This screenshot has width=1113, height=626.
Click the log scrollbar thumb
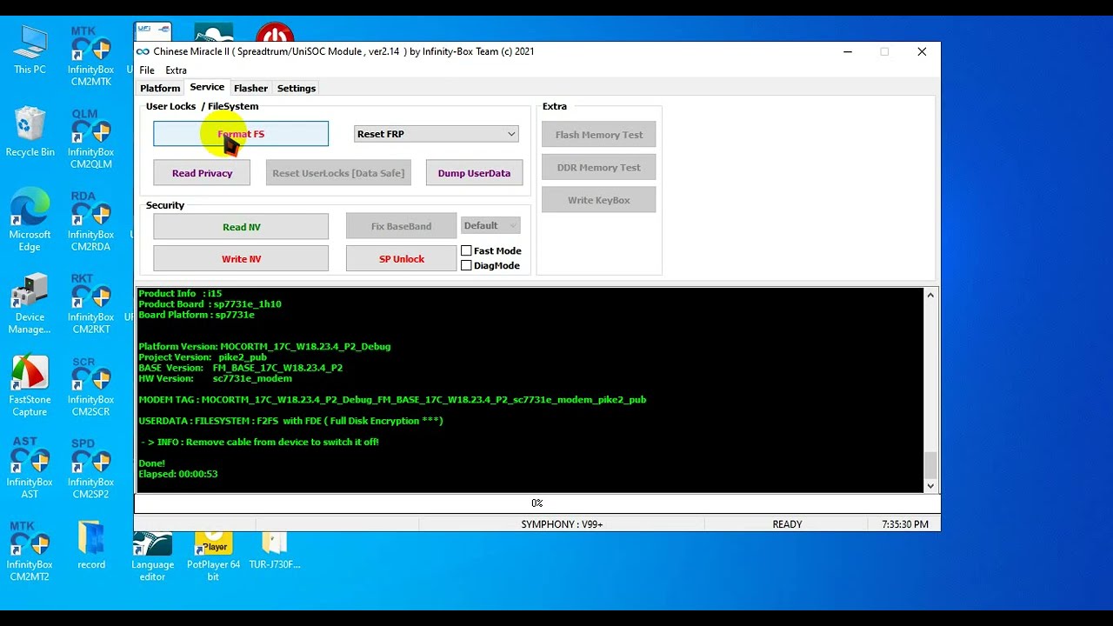[x=930, y=465]
